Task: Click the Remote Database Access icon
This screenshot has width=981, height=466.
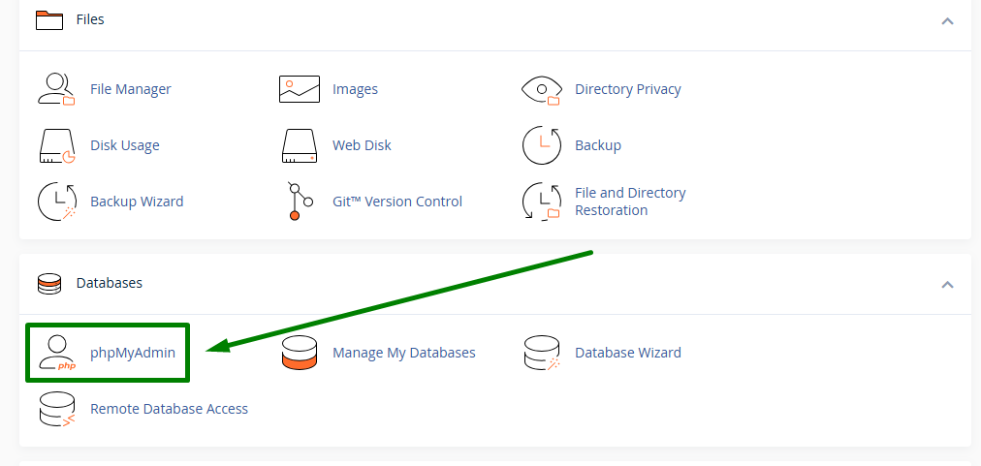Action: click(x=55, y=409)
